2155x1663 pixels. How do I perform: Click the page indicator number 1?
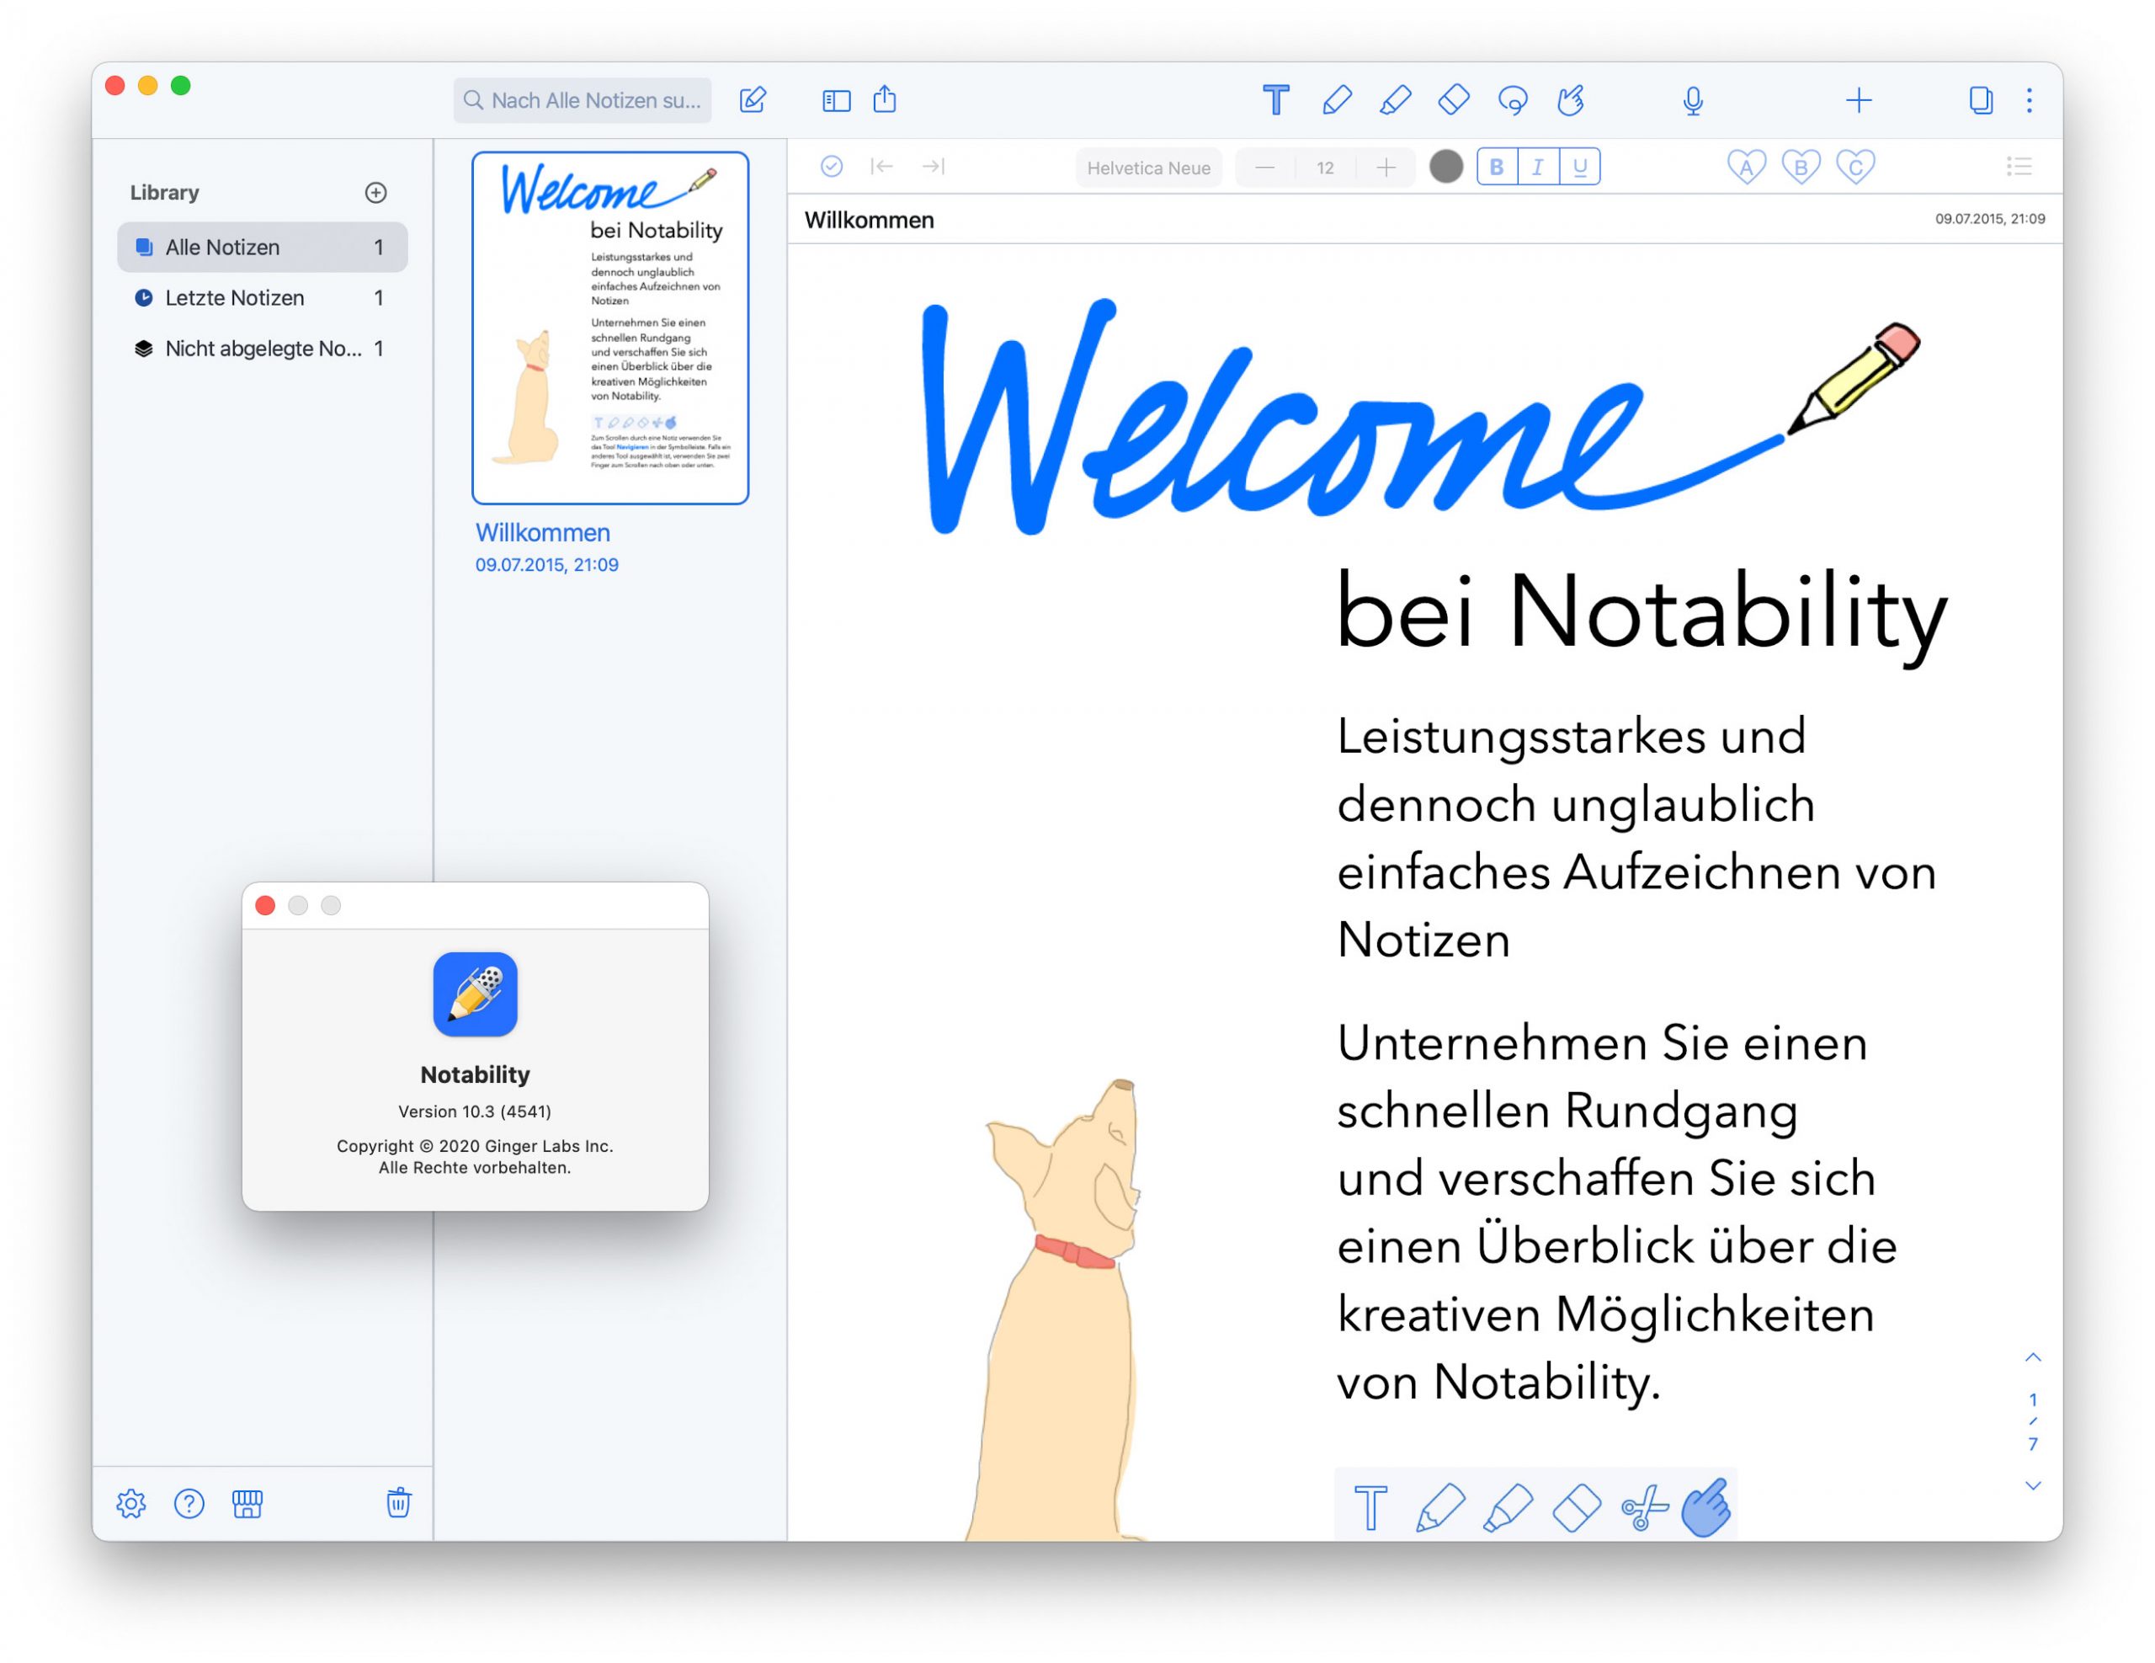(2033, 1399)
